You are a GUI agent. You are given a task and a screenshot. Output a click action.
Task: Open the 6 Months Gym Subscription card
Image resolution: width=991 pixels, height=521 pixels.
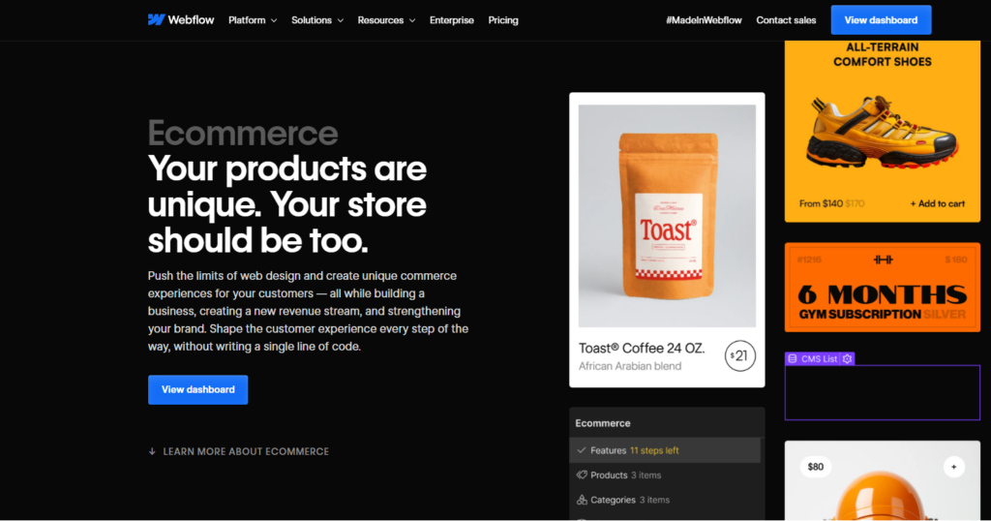[883, 287]
